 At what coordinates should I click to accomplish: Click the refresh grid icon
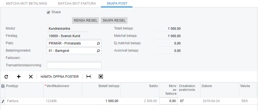point(6,77)
